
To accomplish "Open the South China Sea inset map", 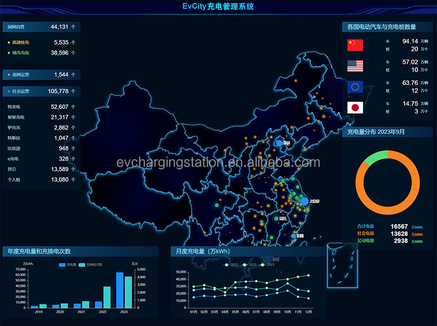I will pyautogui.click(x=342, y=265).
